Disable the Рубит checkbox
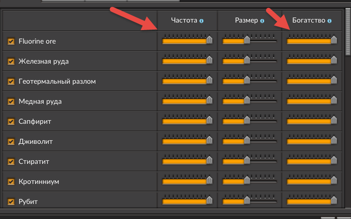Screen dimensions: 351x219 coord(11,201)
